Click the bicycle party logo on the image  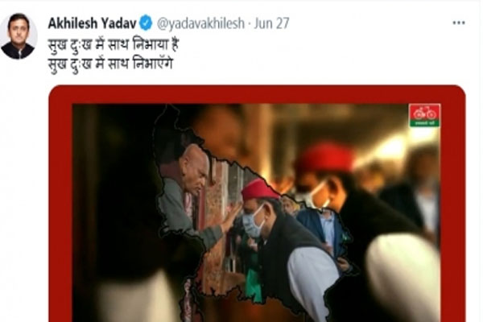[424, 115]
